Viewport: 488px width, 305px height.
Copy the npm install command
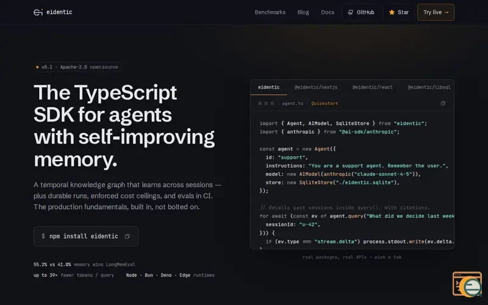127,237
